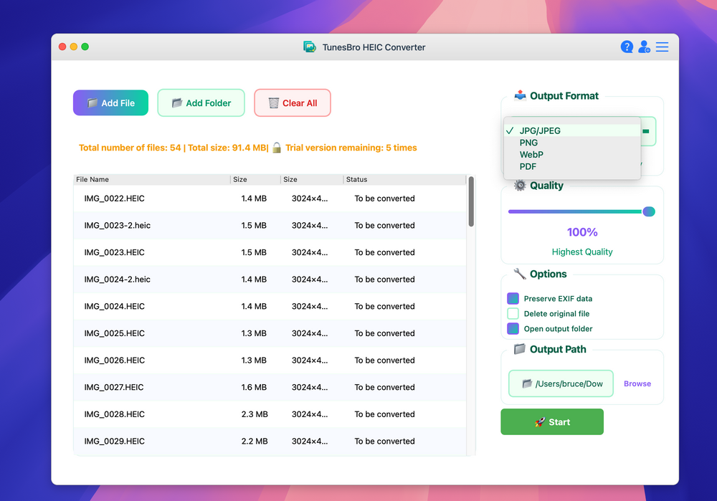Image resolution: width=717 pixels, height=501 pixels.
Task: Click Add Folder button
Action: pyautogui.click(x=201, y=102)
